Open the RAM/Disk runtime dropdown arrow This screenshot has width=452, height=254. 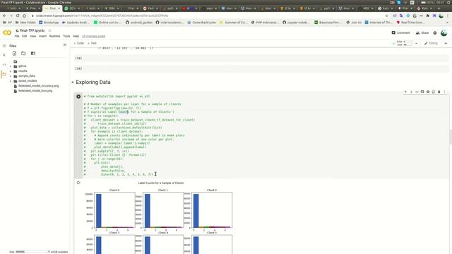point(416,44)
